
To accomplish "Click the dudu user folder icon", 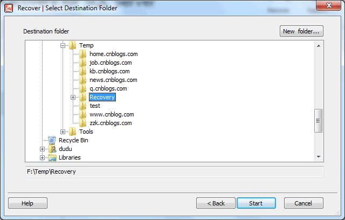I will pyautogui.click(x=52, y=149).
